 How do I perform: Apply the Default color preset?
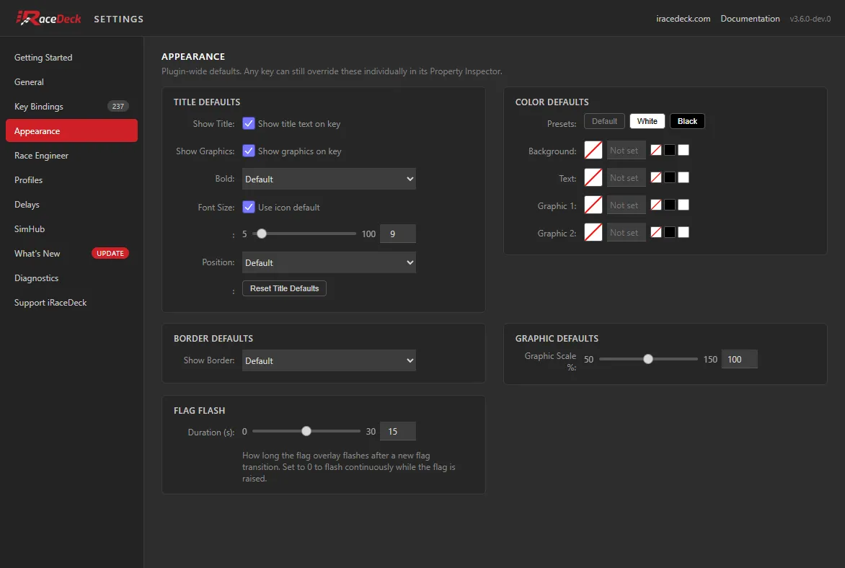coord(604,121)
